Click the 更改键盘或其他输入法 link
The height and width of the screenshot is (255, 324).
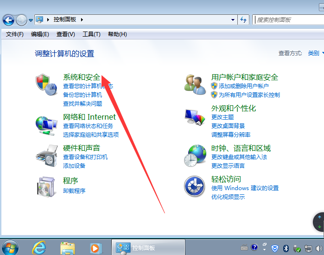pos(239,157)
